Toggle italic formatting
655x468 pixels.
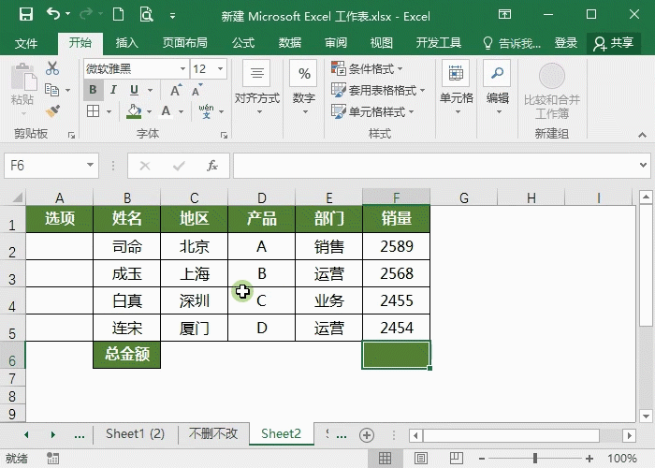[113, 90]
